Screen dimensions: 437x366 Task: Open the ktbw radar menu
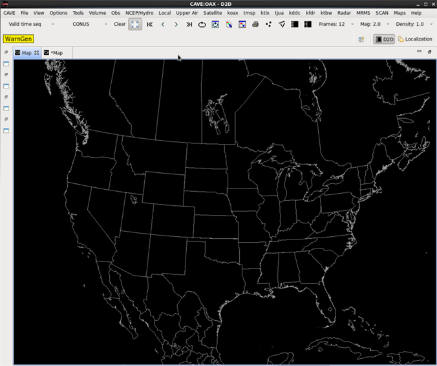(x=326, y=13)
